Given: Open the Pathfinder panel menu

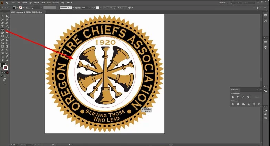Looking at the screenshot, I should pyautogui.click(x=261, y=90).
